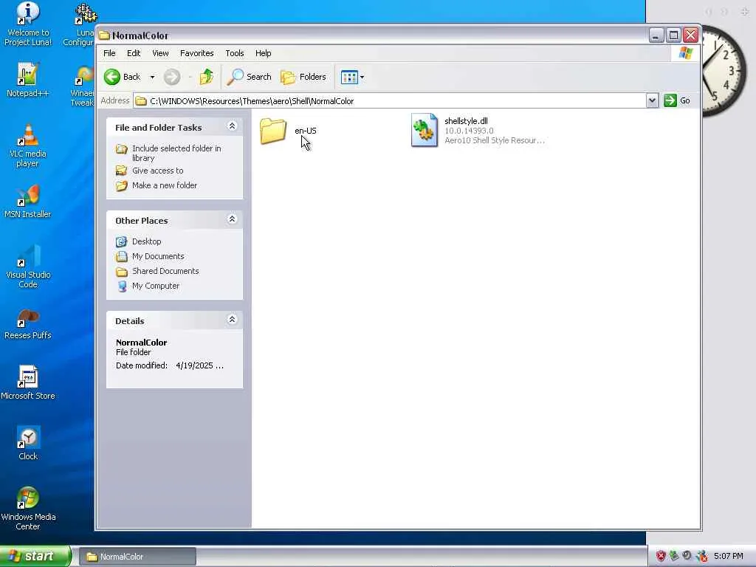756x567 pixels.
Task: Open the Views dropdown button
Action: 352,77
